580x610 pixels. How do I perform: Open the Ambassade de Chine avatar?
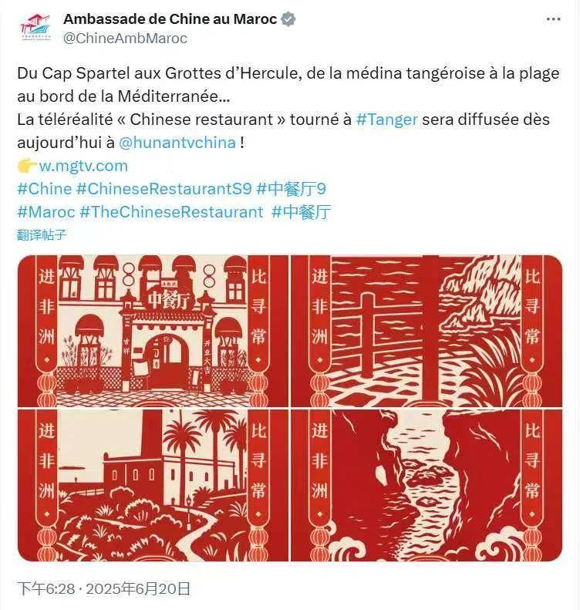click(x=35, y=28)
